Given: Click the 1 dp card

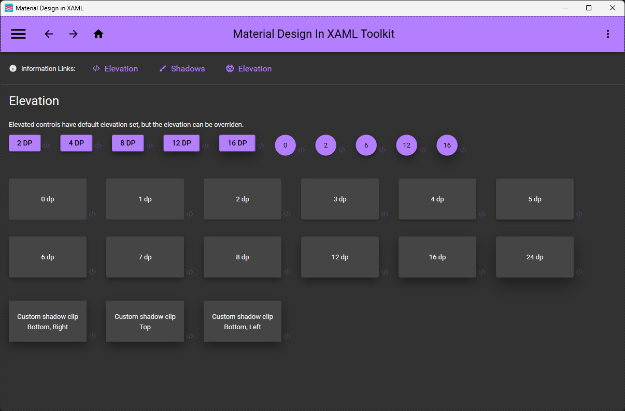Looking at the screenshot, I should pyautogui.click(x=145, y=199).
